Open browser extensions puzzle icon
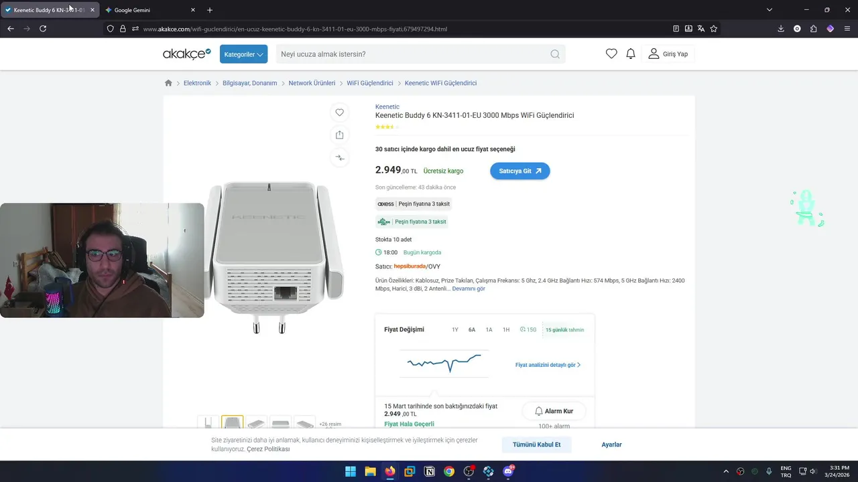 pyautogui.click(x=814, y=29)
